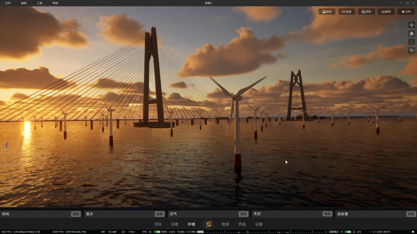Open the 设置 settings tab

click(x=259, y=224)
